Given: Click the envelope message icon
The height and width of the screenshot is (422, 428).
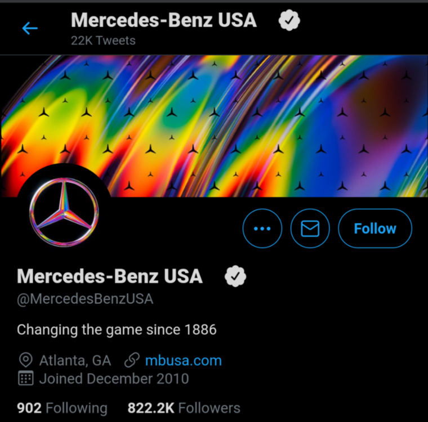Looking at the screenshot, I should [x=310, y=228].
